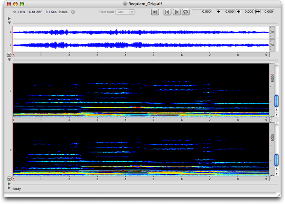
Task: Click the selection length time field
Action: pos(265,12)
